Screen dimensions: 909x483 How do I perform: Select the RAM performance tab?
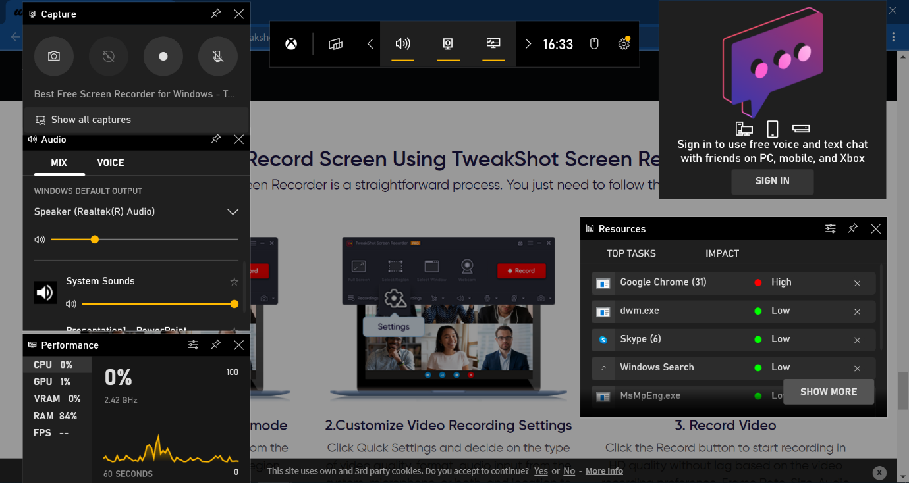(x=57, y=416)
